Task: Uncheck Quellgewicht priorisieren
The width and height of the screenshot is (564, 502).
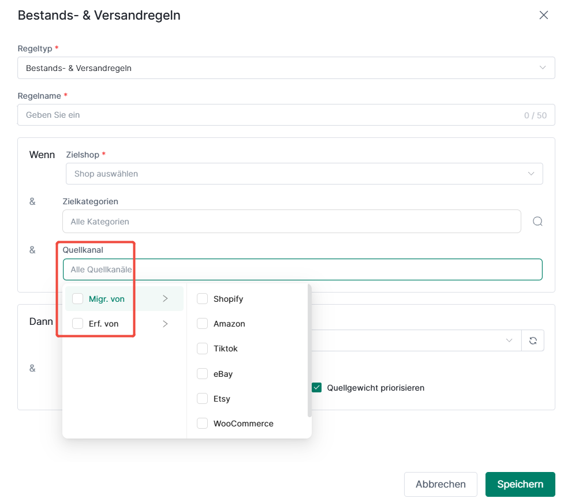Action: pyautogui.click(x=316, y=388)
